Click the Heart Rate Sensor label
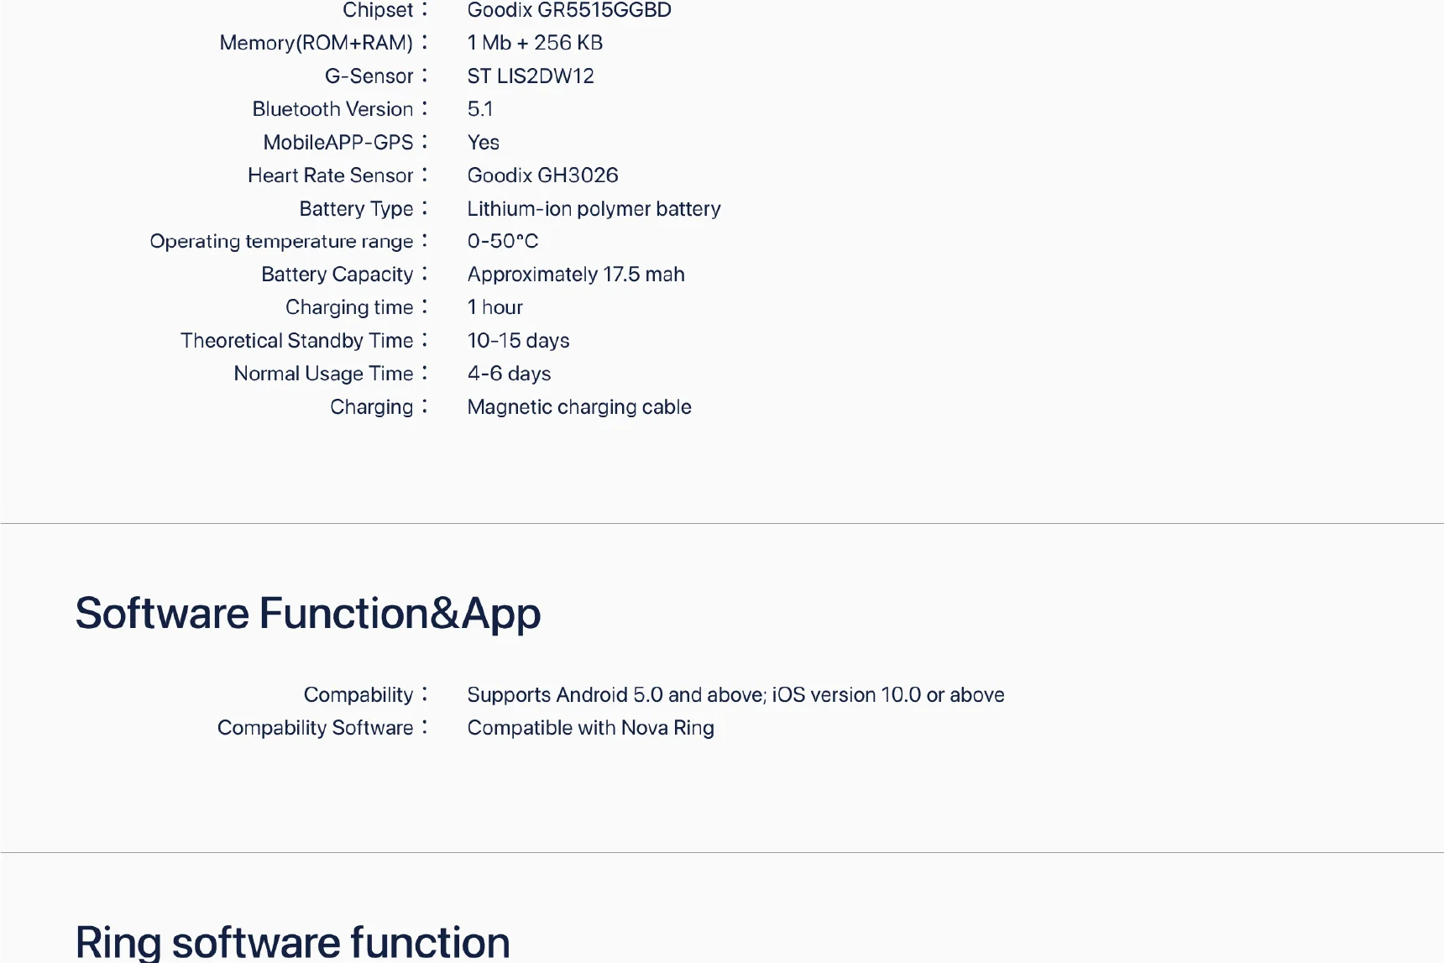 click(x=330, y=175)
